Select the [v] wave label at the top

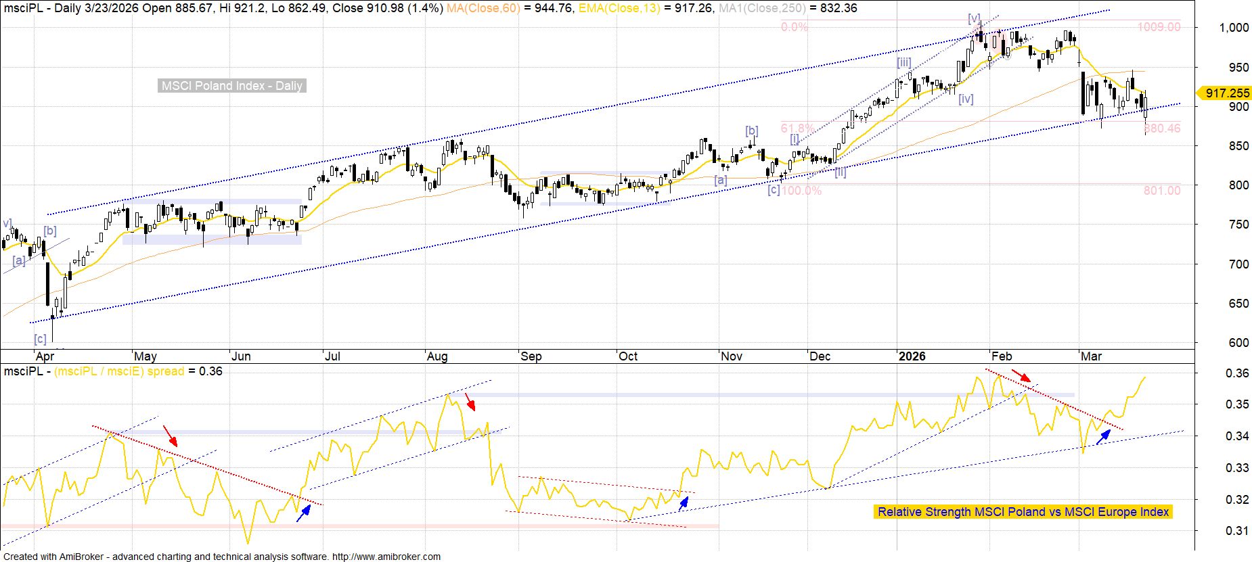pos(974,18)
